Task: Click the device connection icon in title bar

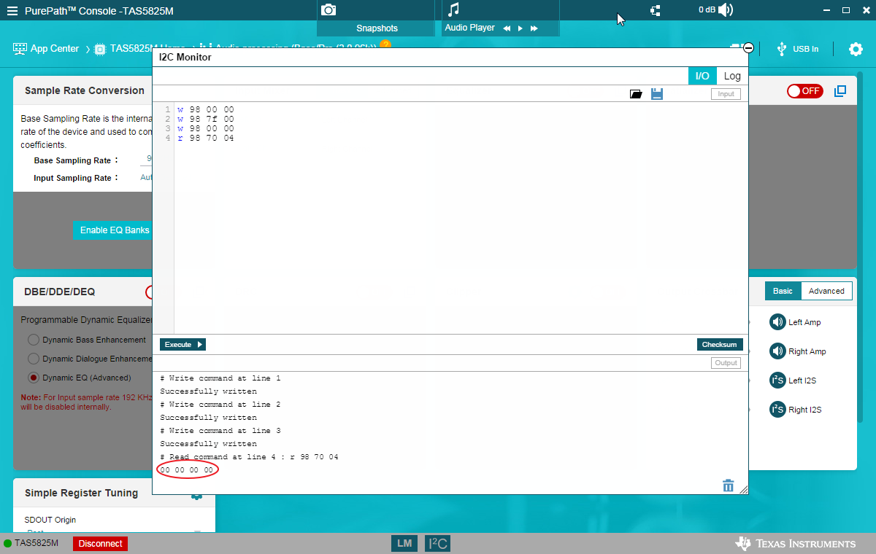Action: coord(655,10)
